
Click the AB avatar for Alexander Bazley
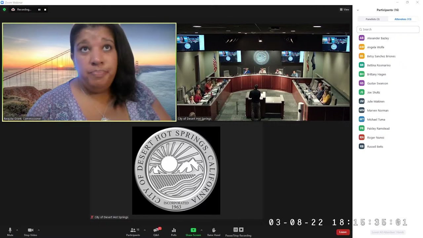point(362,38)
